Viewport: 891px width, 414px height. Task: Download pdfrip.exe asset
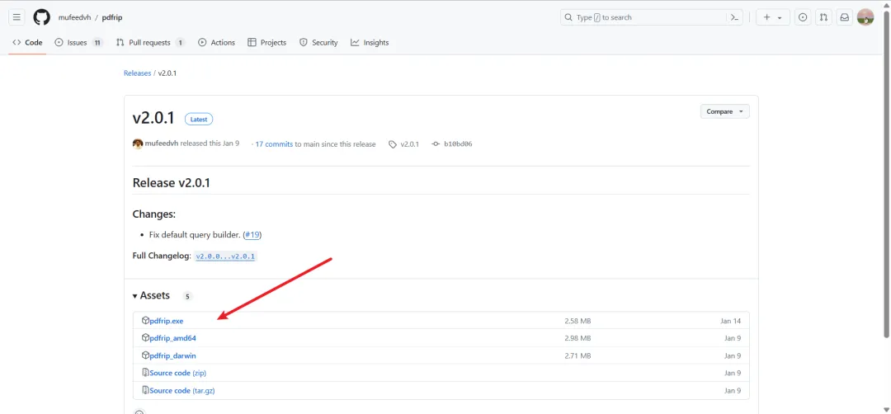point(167,321)
